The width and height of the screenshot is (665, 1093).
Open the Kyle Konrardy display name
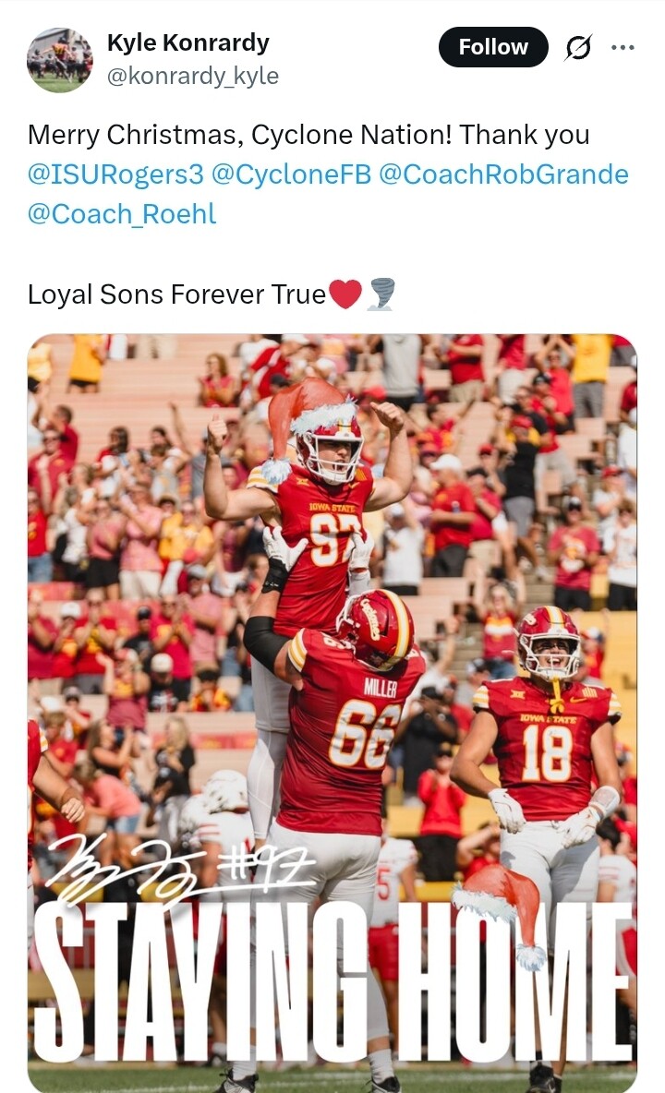188,42
